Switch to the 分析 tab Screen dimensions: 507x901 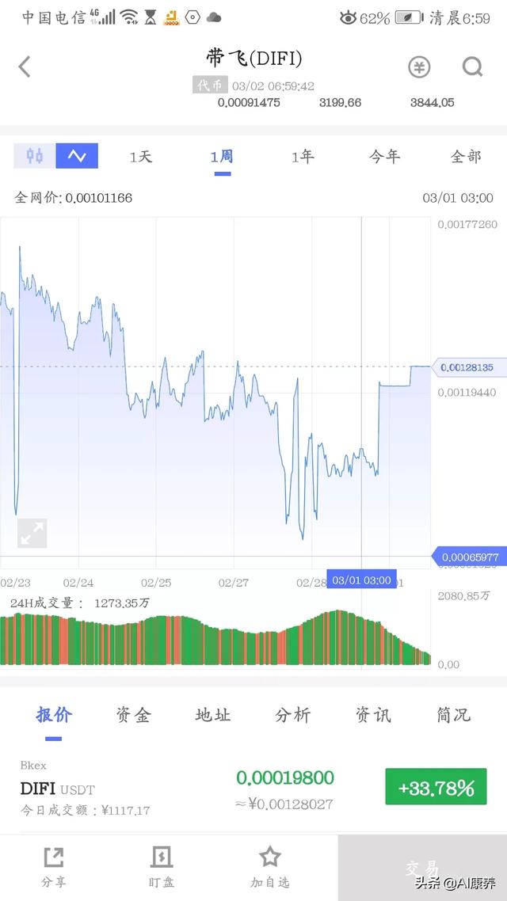tap(292, 715)
